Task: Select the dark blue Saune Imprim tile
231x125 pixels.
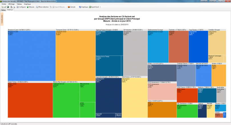Action: [x=109, y=95]
